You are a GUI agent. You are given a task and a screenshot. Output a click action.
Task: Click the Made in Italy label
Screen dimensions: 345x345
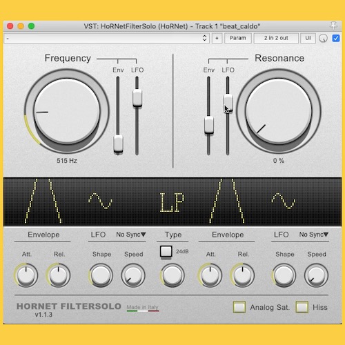(x=143, y=307)
